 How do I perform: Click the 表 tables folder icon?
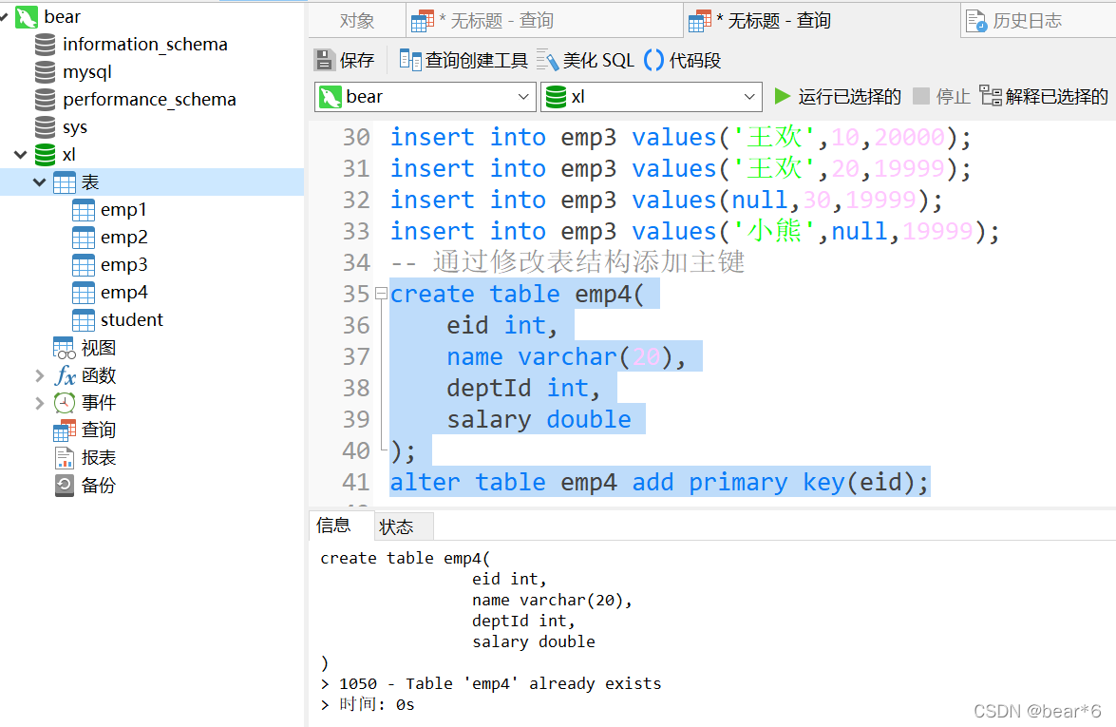click(64, 182)
